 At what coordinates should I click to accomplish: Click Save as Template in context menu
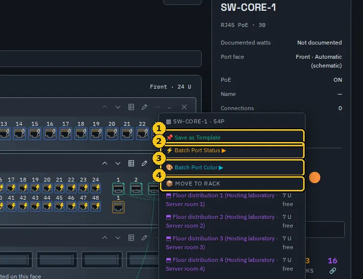point(232,137)
